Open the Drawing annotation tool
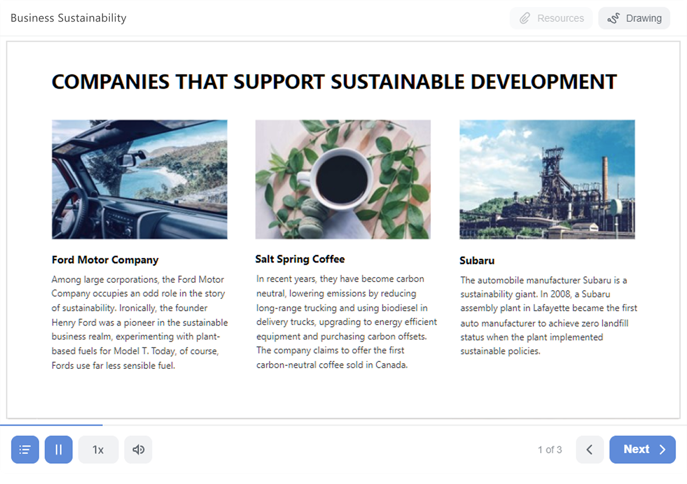 point(634,18)
